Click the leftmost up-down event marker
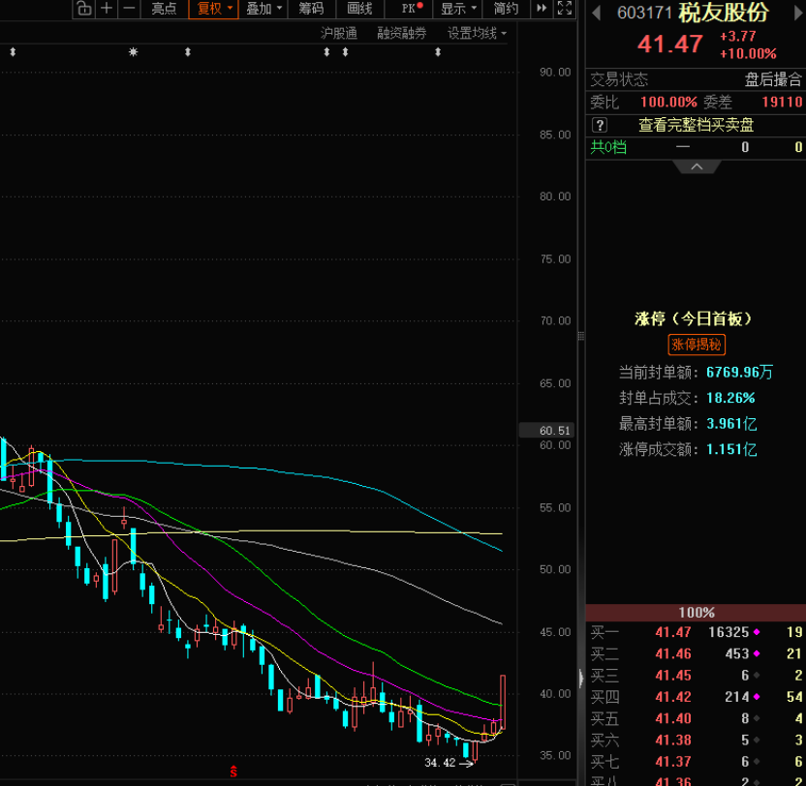 click(x=13, y=52)
